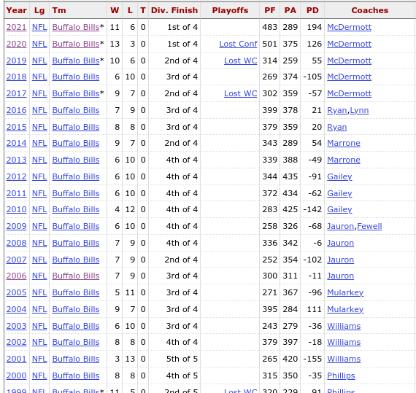Sort by the PF column header
The height and width of the screenshot is (393, 416).
pyautogui.click(x=269, y=10)
